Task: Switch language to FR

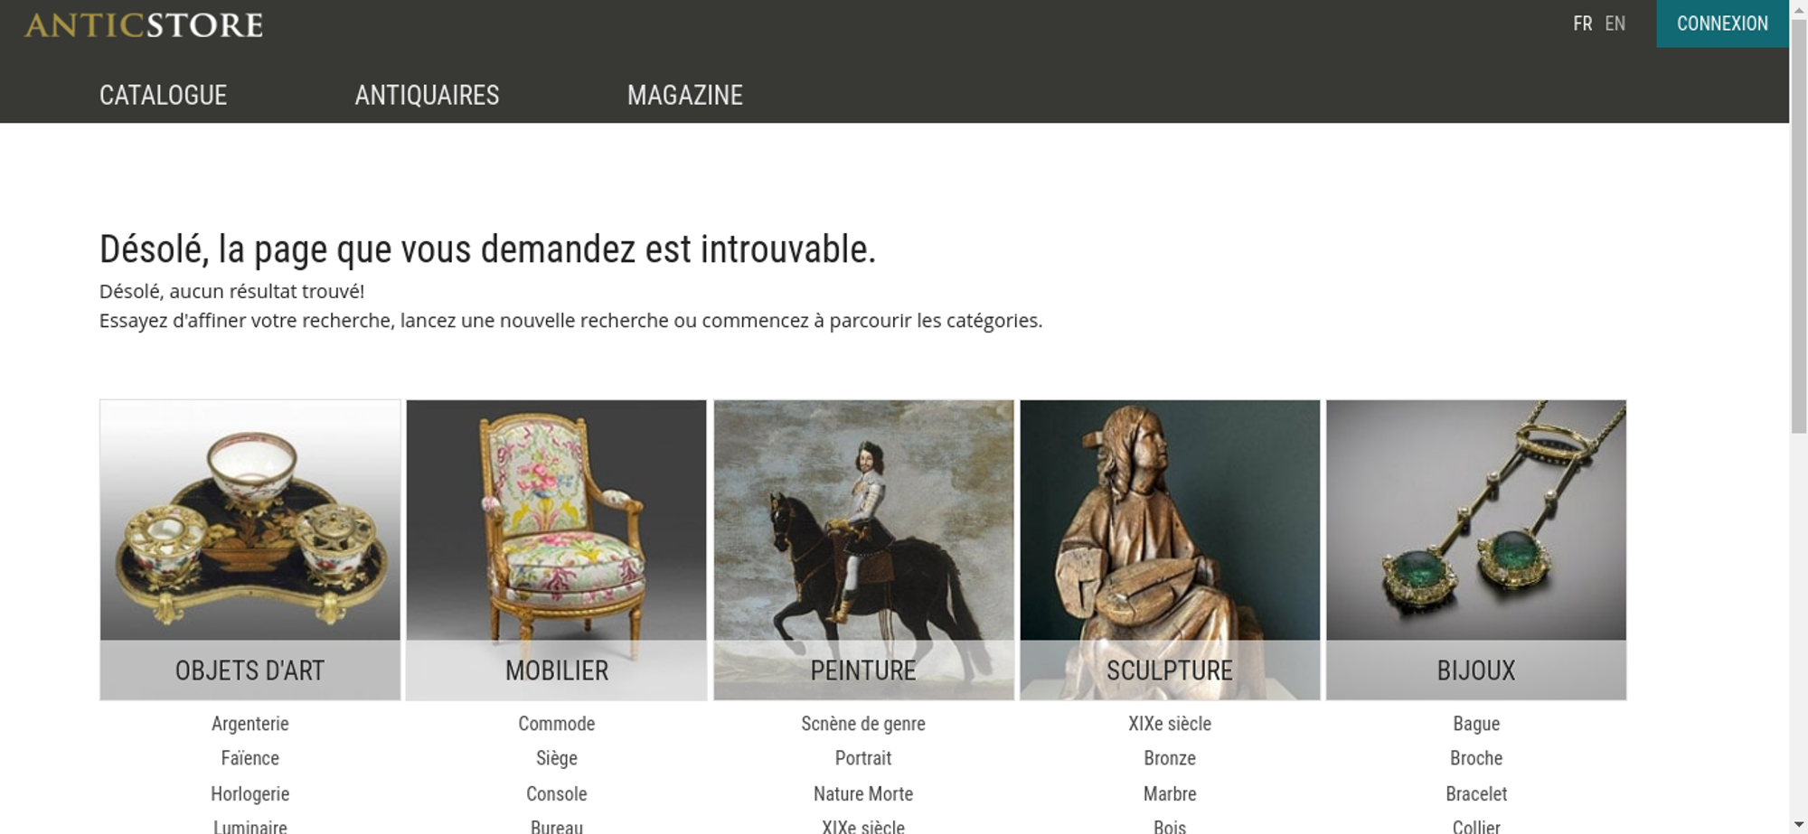Action: pyautogui.click(x=1582, y=23)
